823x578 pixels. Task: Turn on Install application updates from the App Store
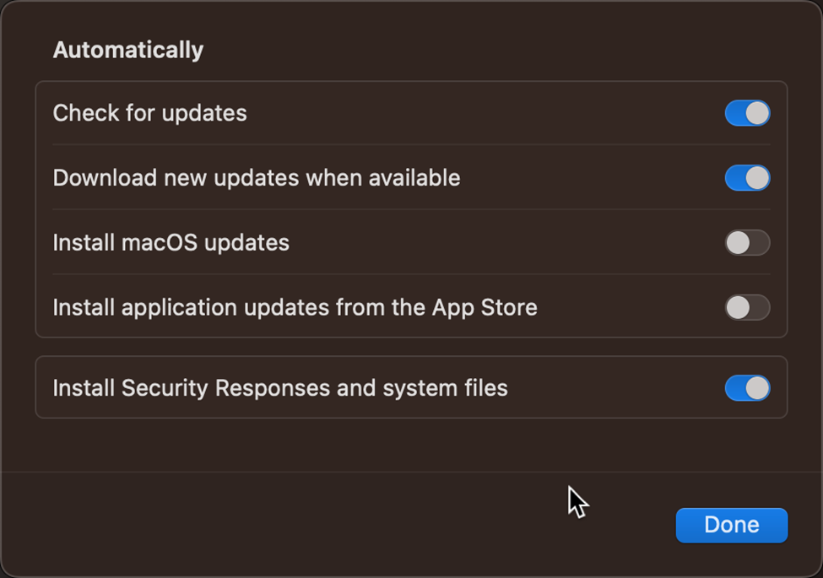pyautogui.click(x=747, y=307)
